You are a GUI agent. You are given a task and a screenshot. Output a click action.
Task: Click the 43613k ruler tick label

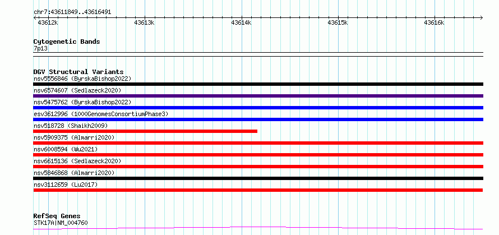click(x=144, y=22)
